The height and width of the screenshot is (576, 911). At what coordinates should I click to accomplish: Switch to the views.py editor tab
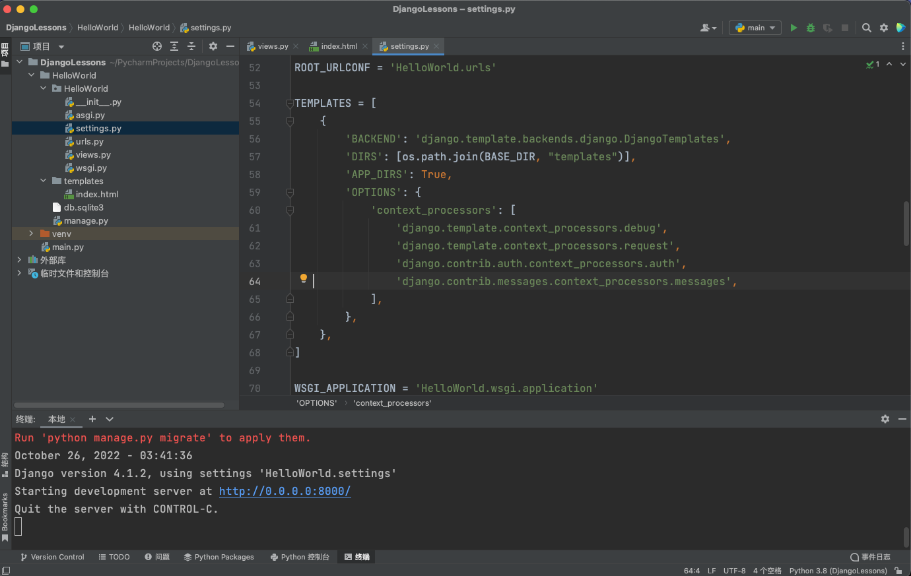(272, 46)
